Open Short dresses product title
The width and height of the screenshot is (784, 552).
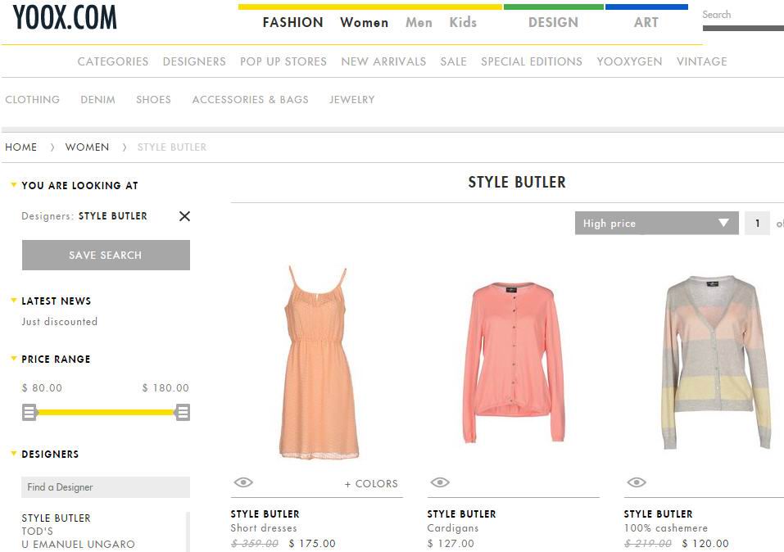pos(264,528)
